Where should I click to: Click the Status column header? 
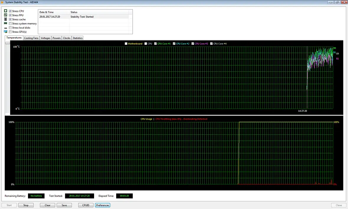99,12
